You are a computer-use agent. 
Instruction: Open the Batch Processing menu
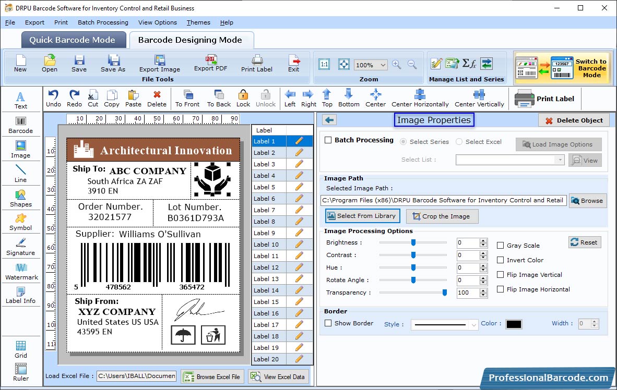[103, 22]
